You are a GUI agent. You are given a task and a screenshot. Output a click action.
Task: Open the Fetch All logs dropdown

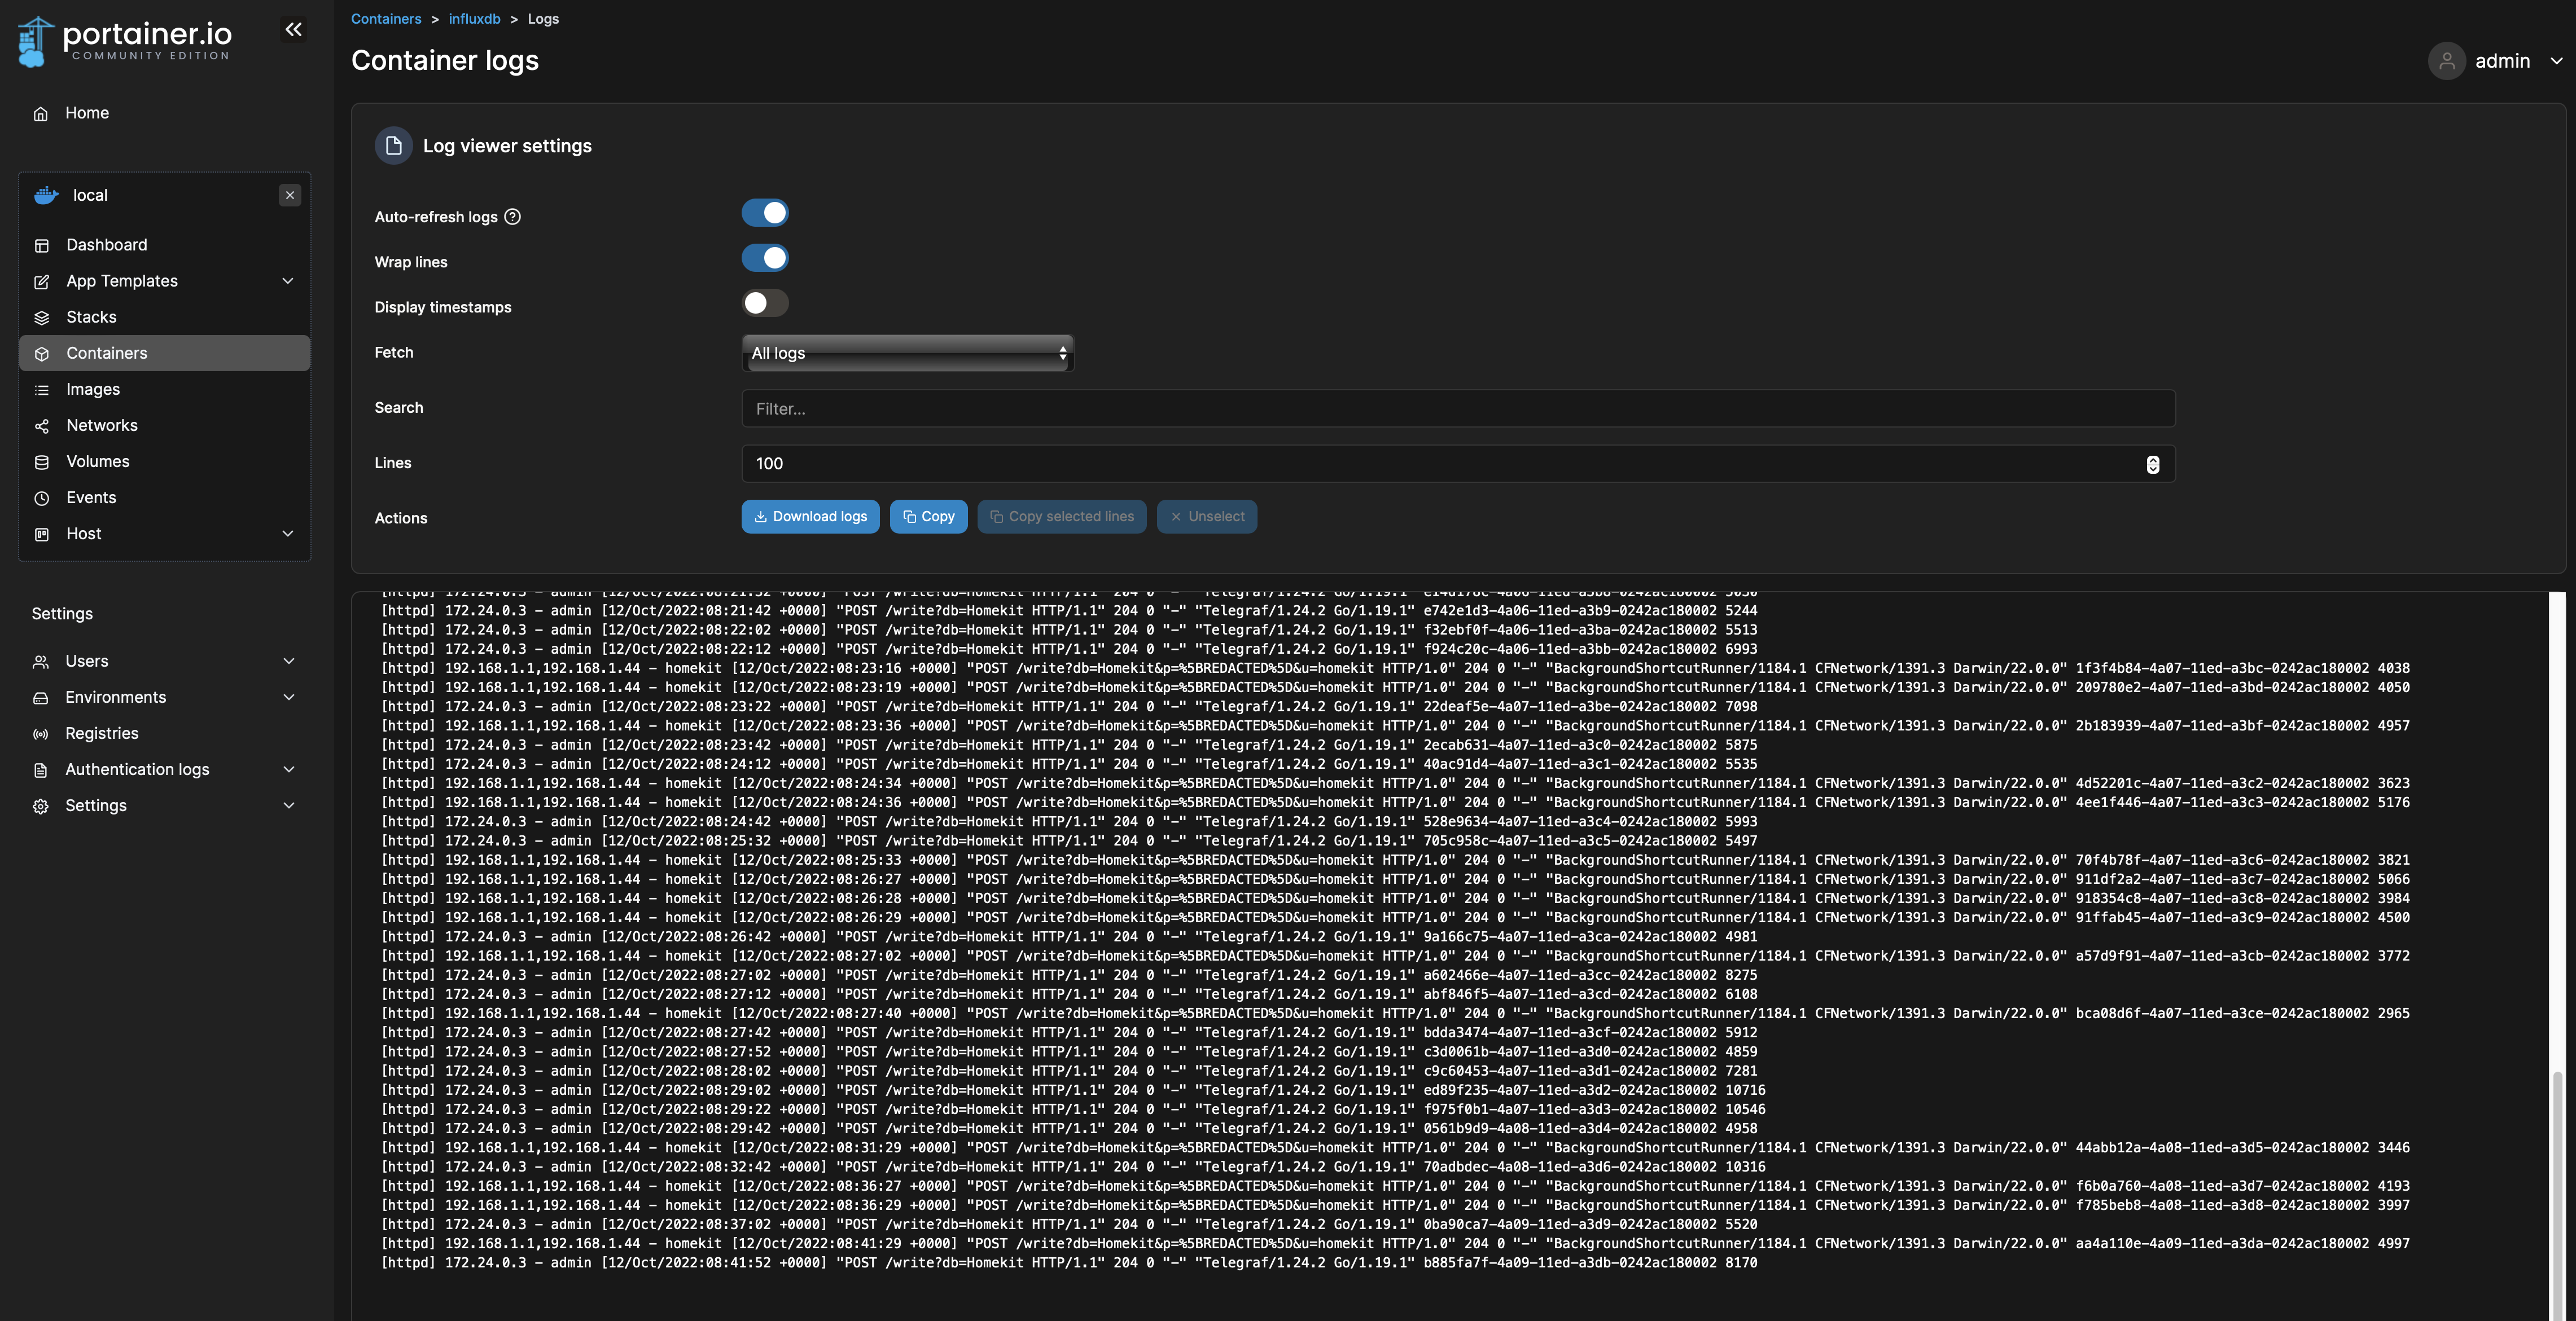(907, 353)
